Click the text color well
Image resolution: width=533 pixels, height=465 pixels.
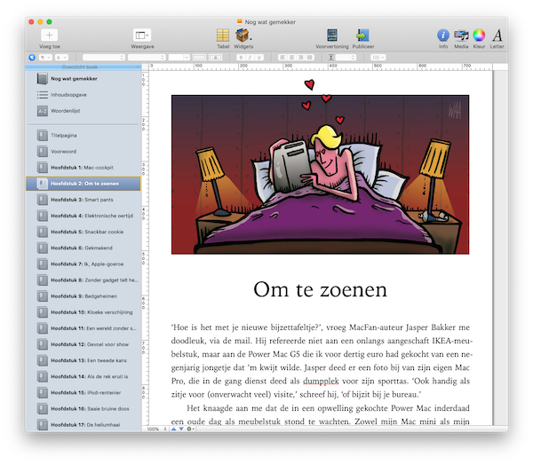[x=200, y=58]
